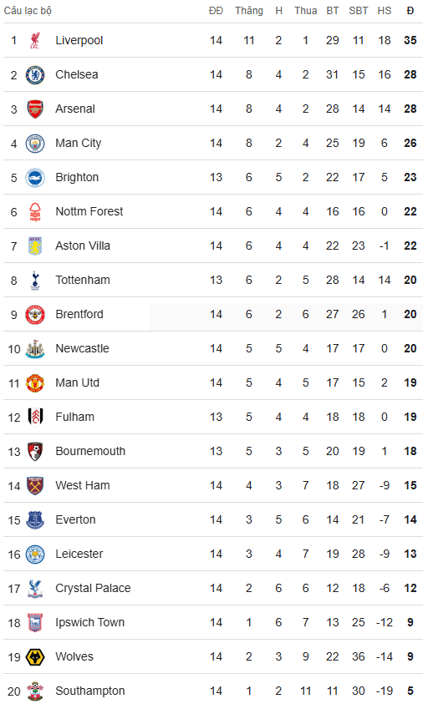Screen dimensions: 423x714
Task: Open the Aston Villa team link
Action: click(83, 246)
